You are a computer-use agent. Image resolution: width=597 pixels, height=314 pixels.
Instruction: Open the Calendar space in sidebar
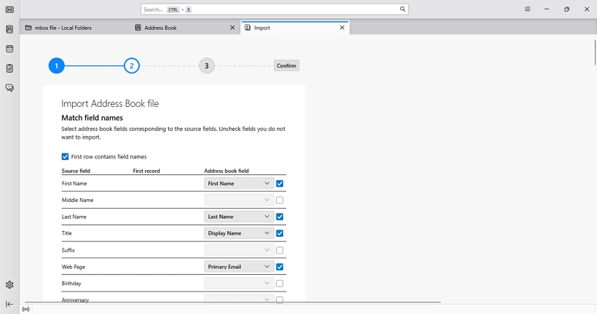tap(9, 49)
